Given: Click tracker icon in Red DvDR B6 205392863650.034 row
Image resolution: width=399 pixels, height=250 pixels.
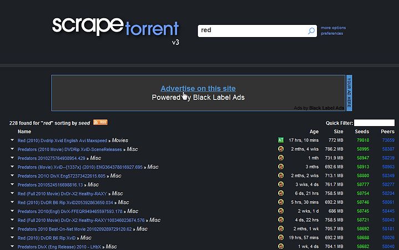Looking at the screenshot, I should click(x=280, y=202).
